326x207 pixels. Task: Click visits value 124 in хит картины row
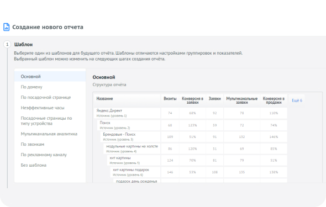170,160
